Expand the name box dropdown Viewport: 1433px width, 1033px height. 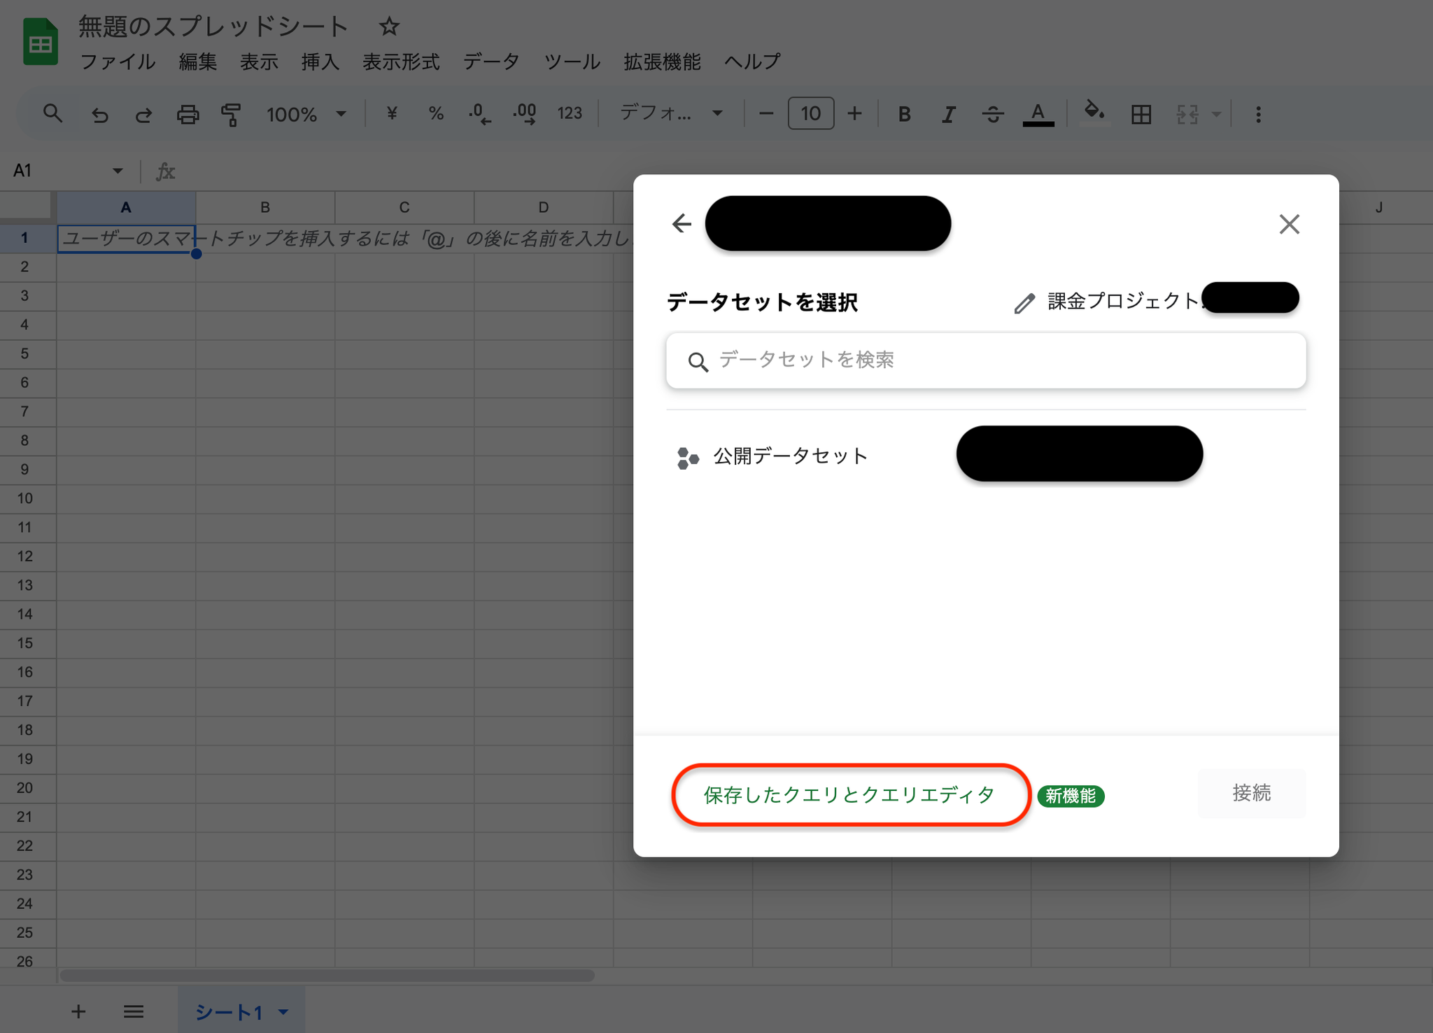tap(118, 171)
